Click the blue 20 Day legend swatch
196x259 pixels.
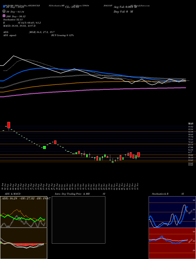tap(4, 6)
